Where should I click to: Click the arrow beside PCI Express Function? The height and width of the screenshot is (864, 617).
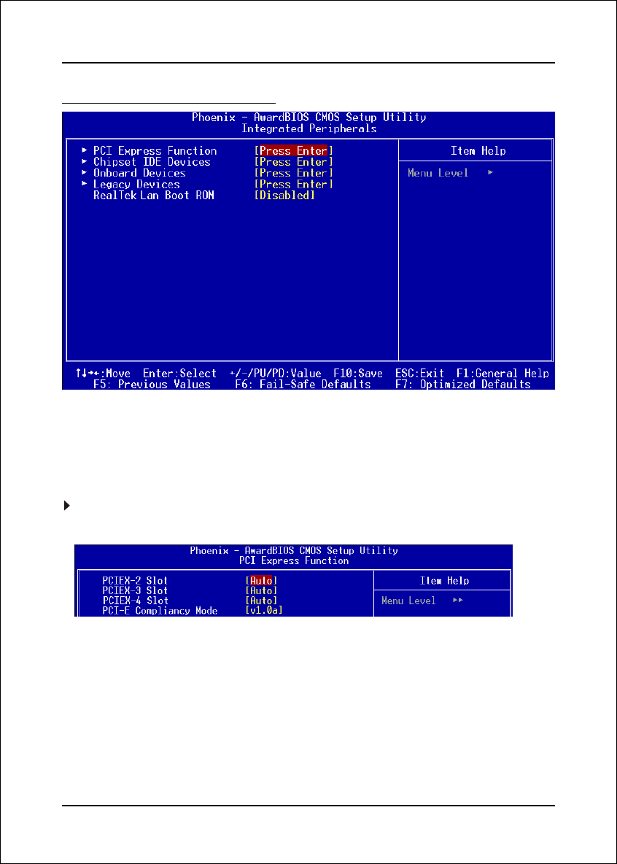[x=85, y=151]
